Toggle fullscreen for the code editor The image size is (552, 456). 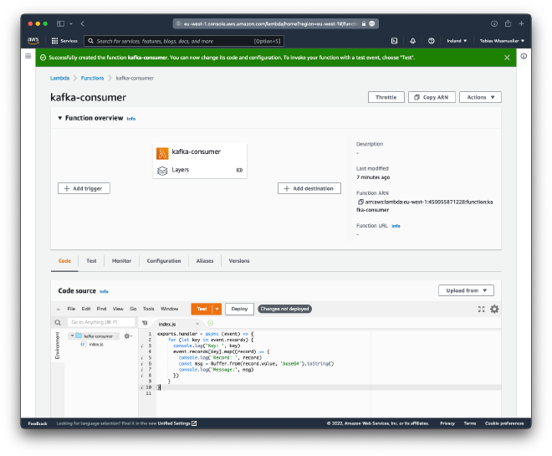(x=481, y=309)
